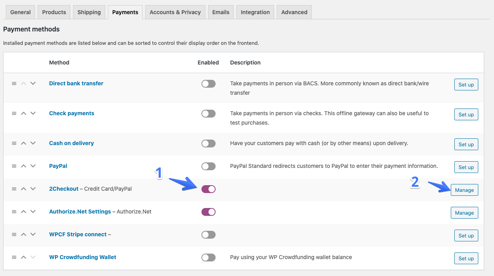Grab the drag handle for WP Crowdfunding Wallet
The width and height of the screenshot is (494, 276).
point(14,258)
